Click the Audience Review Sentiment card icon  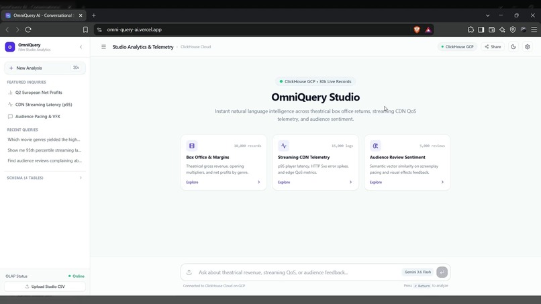click(375, 146)
